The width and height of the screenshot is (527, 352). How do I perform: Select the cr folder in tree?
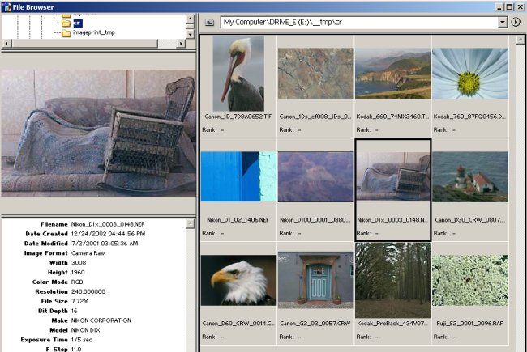pyautogui.click(x=78, y=23)
